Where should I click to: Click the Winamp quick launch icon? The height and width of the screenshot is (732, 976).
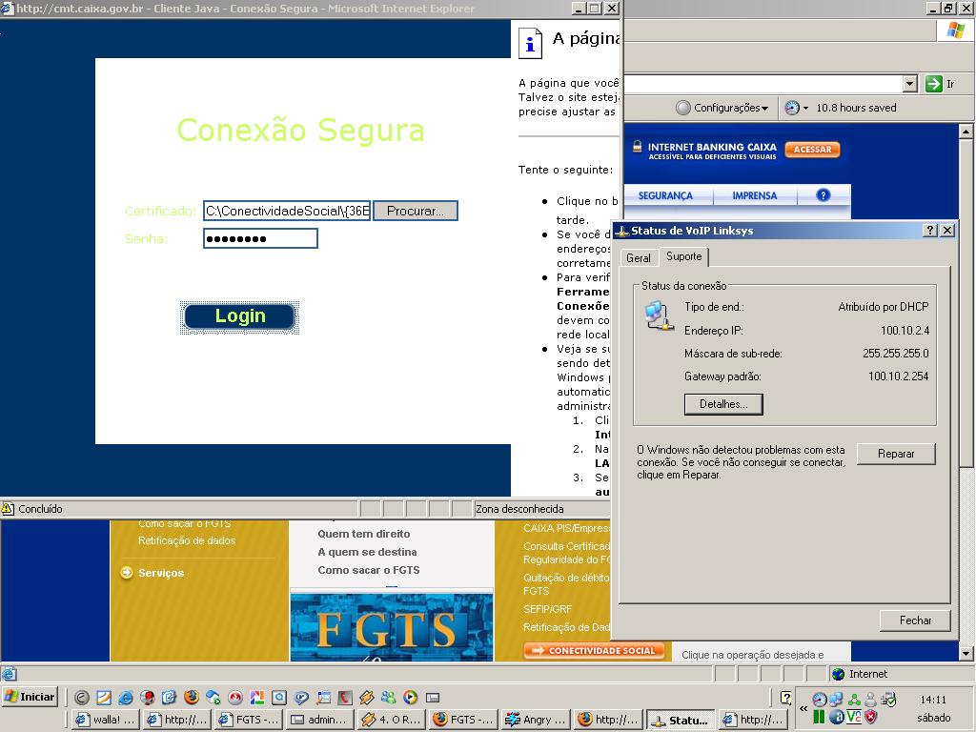[x=367, y=698]
